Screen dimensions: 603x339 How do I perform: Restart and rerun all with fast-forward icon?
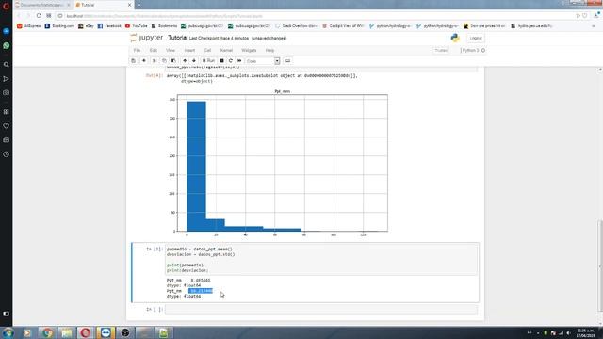pyautogui.click(x=239, y=60)
